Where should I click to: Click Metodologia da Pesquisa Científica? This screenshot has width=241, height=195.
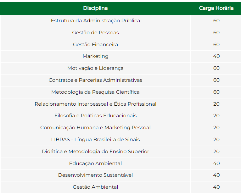tap(95, 92)
